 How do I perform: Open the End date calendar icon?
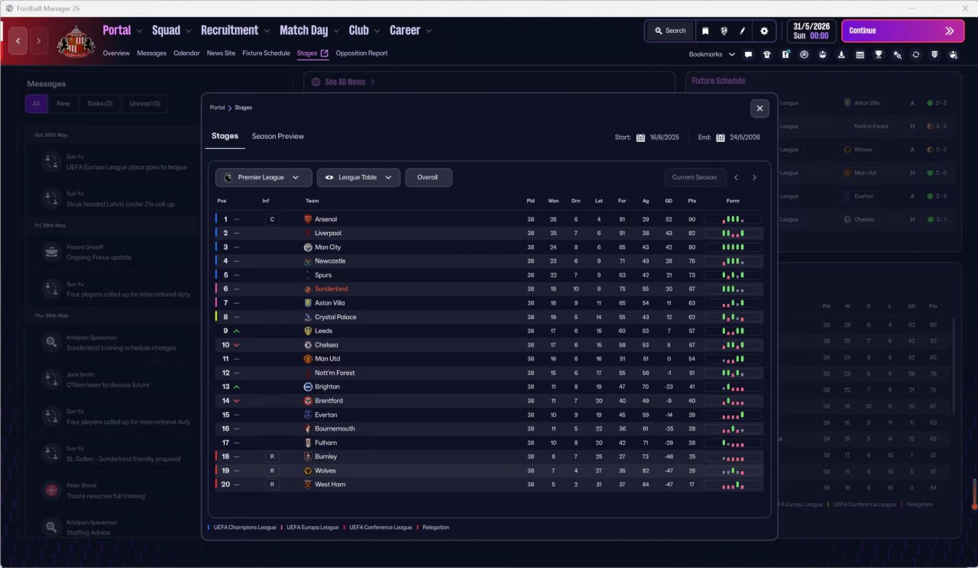coord(721,137)
